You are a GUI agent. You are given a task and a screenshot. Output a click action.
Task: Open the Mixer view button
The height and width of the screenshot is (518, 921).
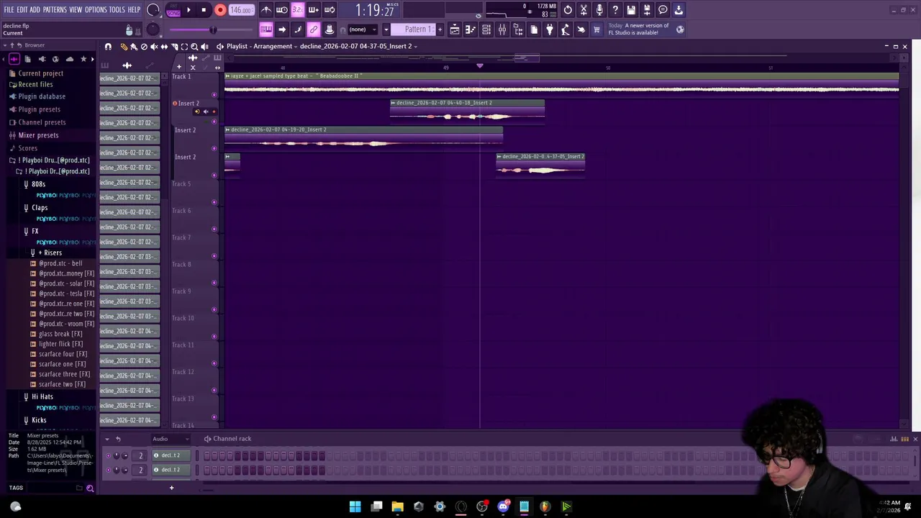tap(502, 29)
